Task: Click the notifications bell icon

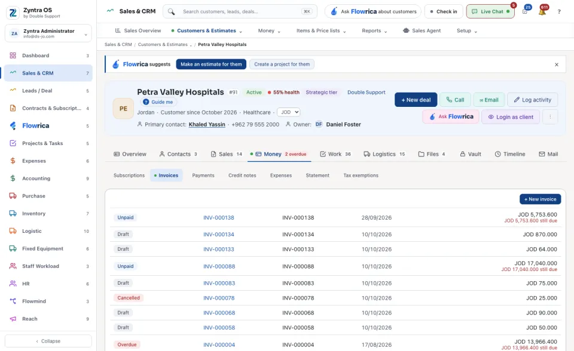Action: coord(542,12)
